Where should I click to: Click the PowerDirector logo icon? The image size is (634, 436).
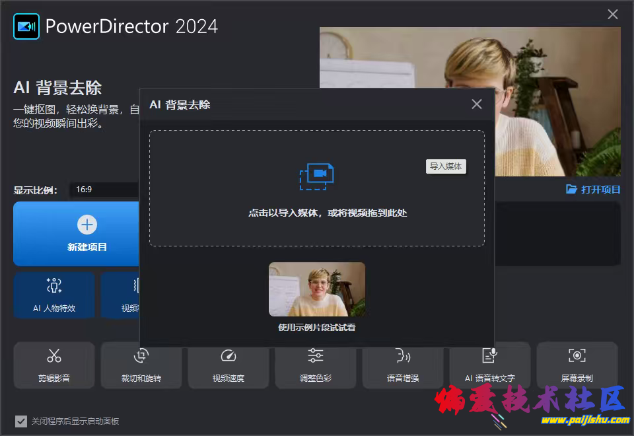coord(26,26)
